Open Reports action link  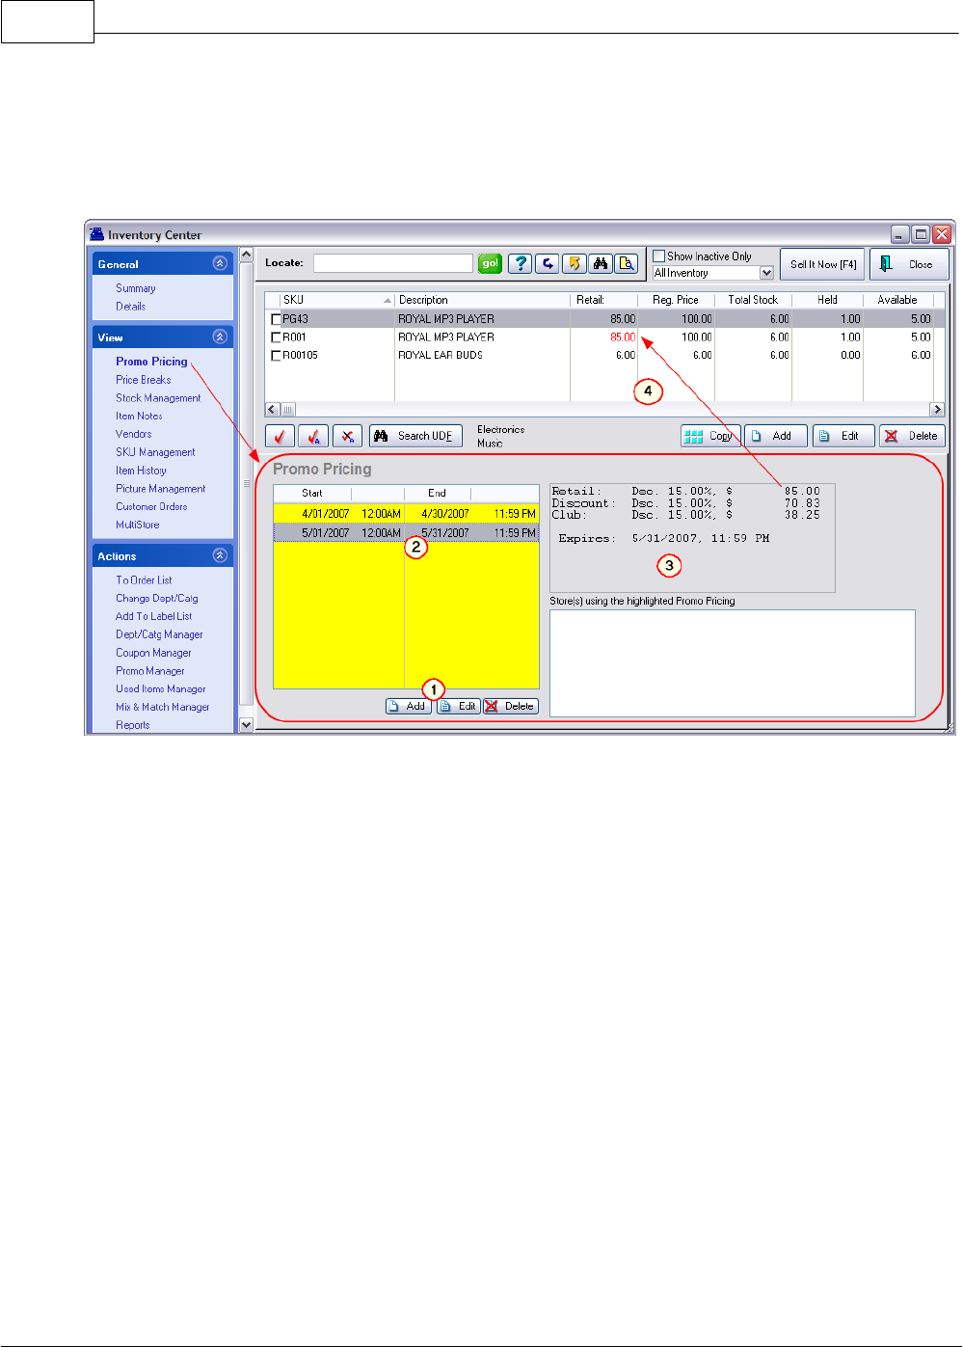tap(133, 725)
